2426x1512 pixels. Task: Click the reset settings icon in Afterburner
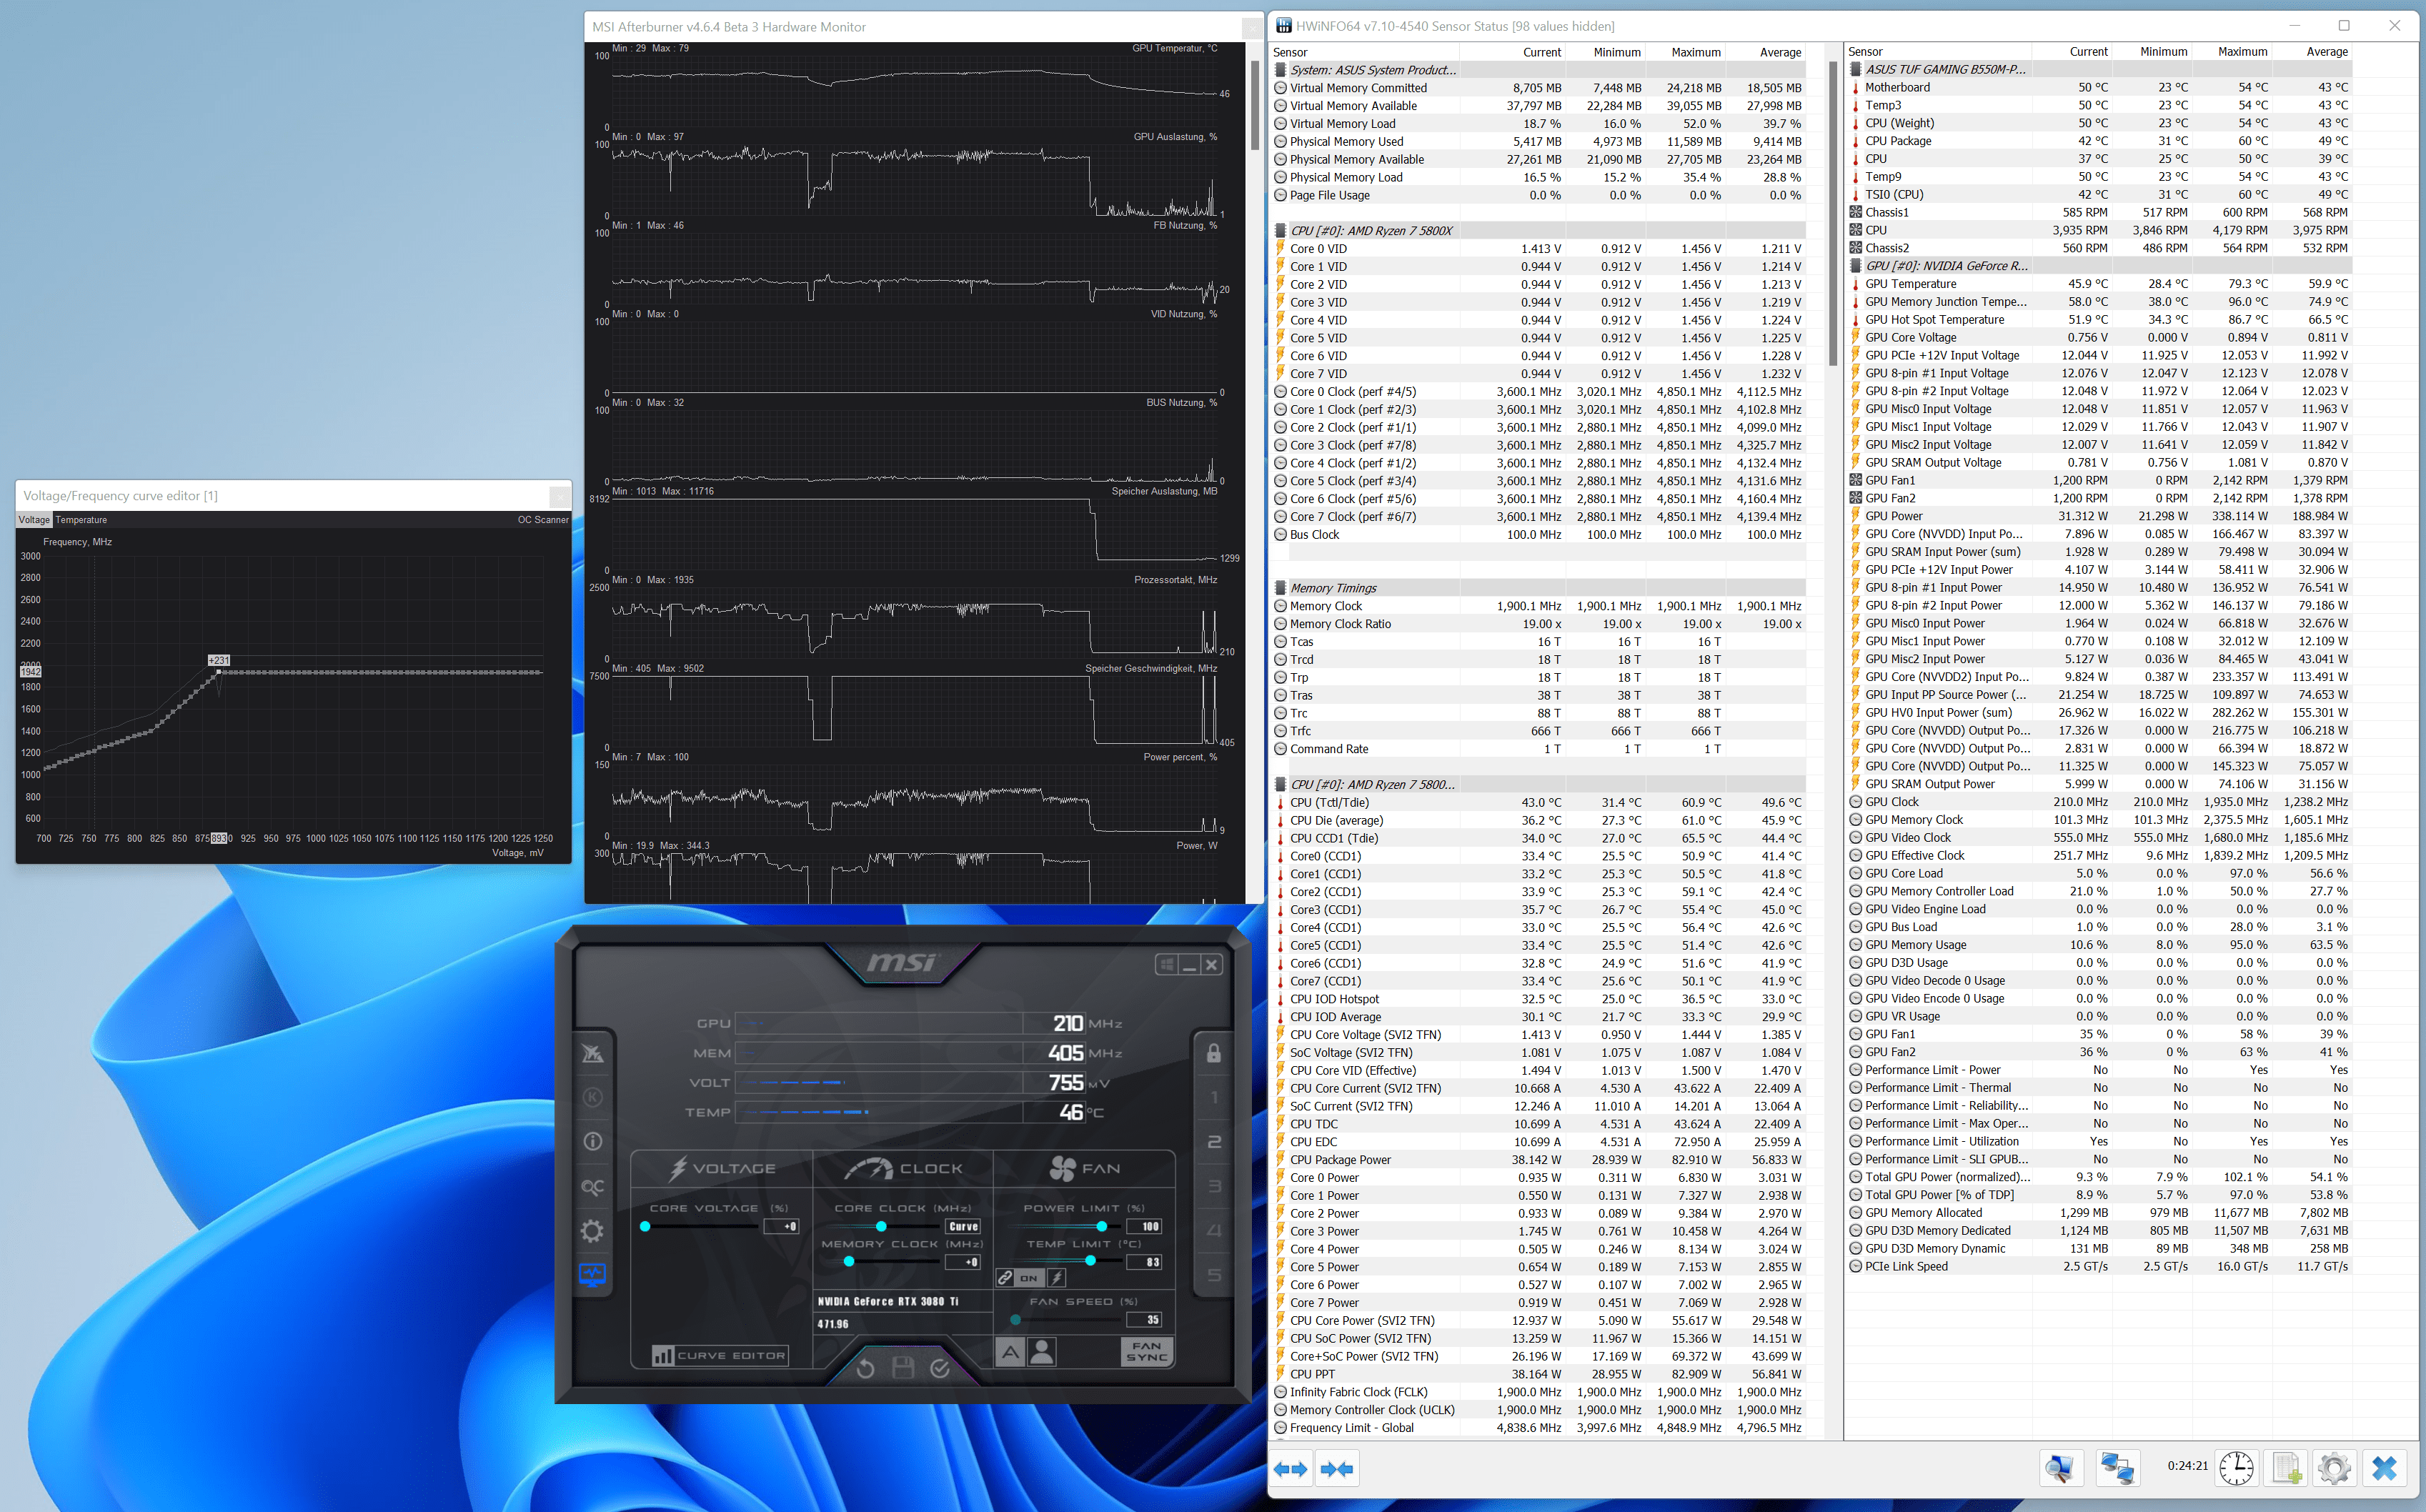click(x=866, y=1368)
